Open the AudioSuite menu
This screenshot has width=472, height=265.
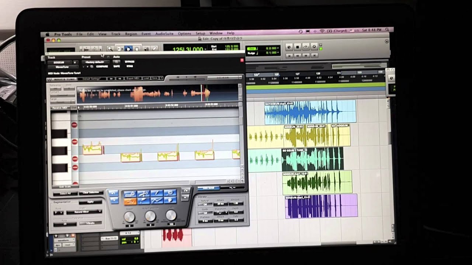click(164, 34)
